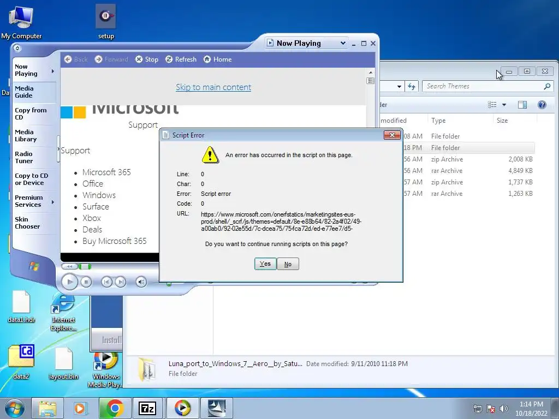Select the My Computer desktop icon
Viewport: 559px width, 419px height.
pos(21,22)
